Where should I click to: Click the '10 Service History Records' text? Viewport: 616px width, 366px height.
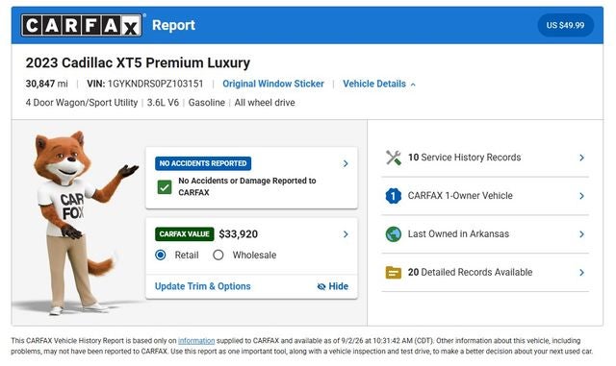pos(464,158)
